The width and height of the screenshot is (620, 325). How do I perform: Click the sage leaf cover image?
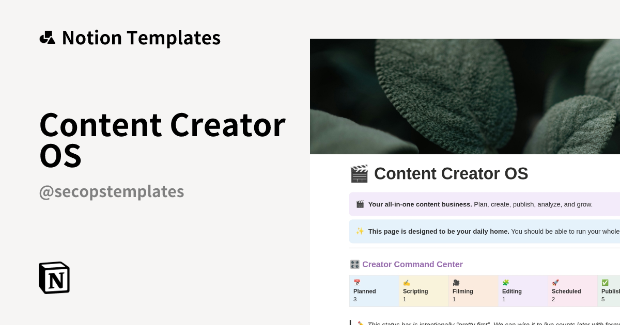(x=465, y=96)
